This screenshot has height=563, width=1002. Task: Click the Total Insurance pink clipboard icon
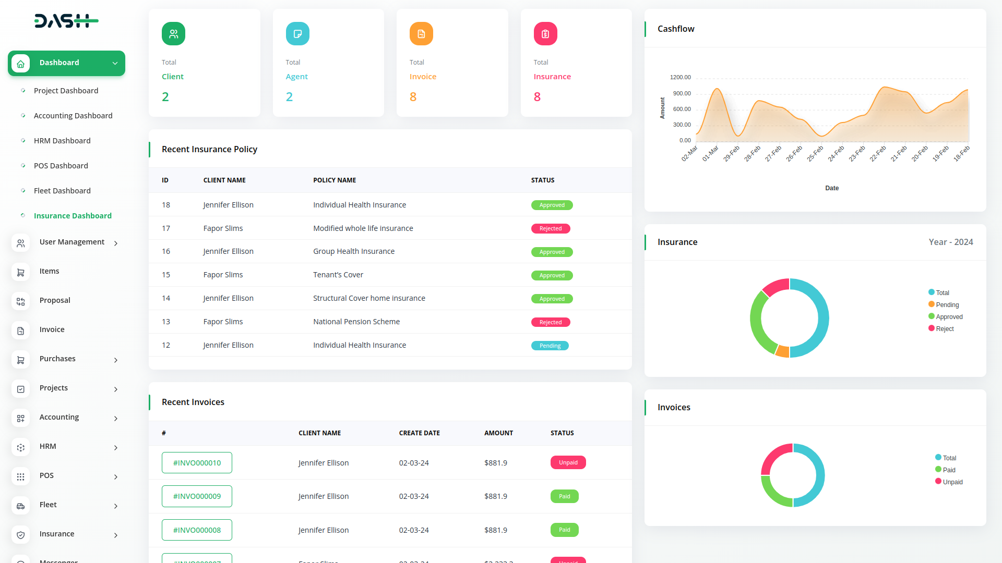point(545,34)
